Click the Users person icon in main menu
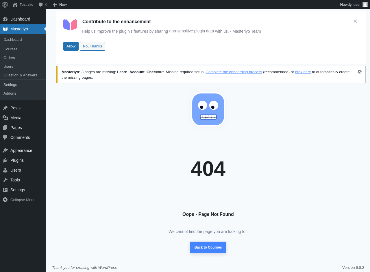Screen dimensions: 370x272 tap(5, 170)
